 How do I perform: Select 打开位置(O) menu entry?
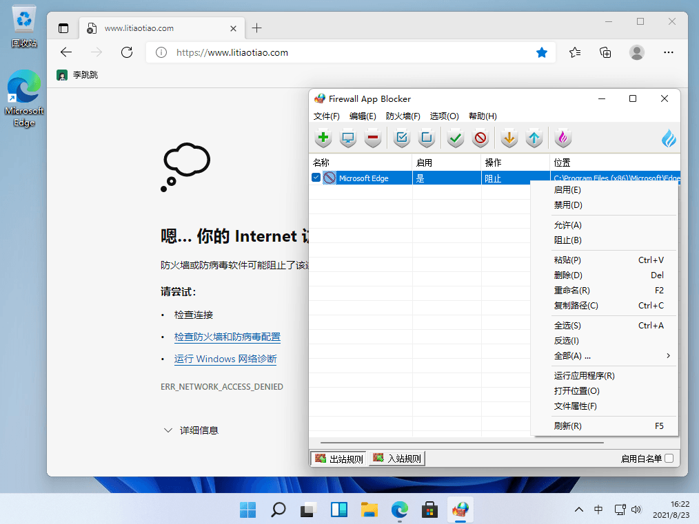[604, 391]
